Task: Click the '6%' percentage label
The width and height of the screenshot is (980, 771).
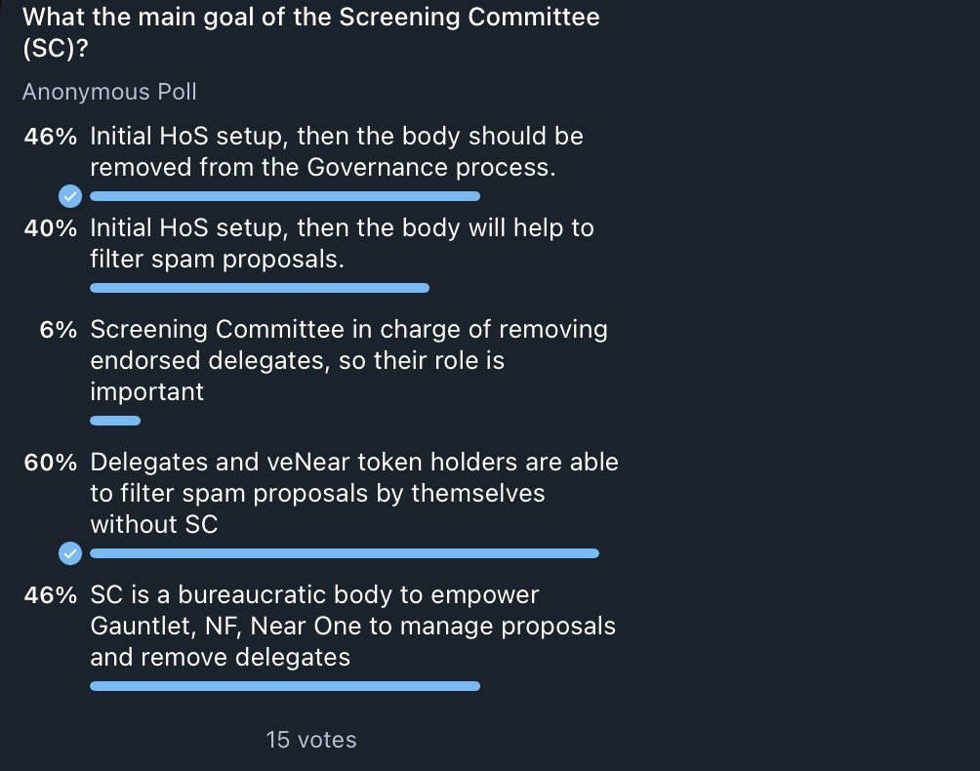Action: pos(58,329)
